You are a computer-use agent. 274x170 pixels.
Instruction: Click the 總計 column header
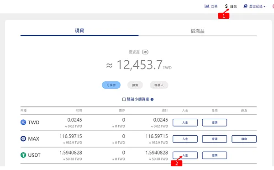coord(165,110)
